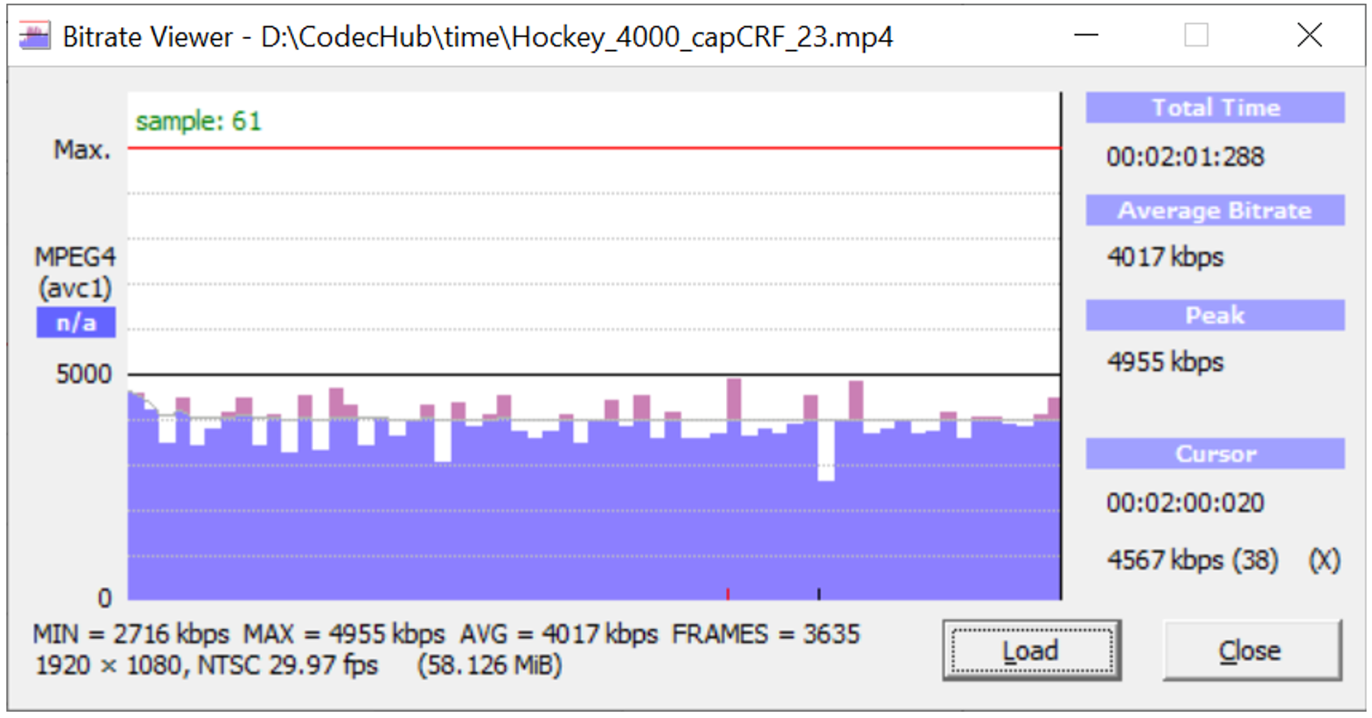Click the 'sample: 61' label

click(x=198, y=121)
